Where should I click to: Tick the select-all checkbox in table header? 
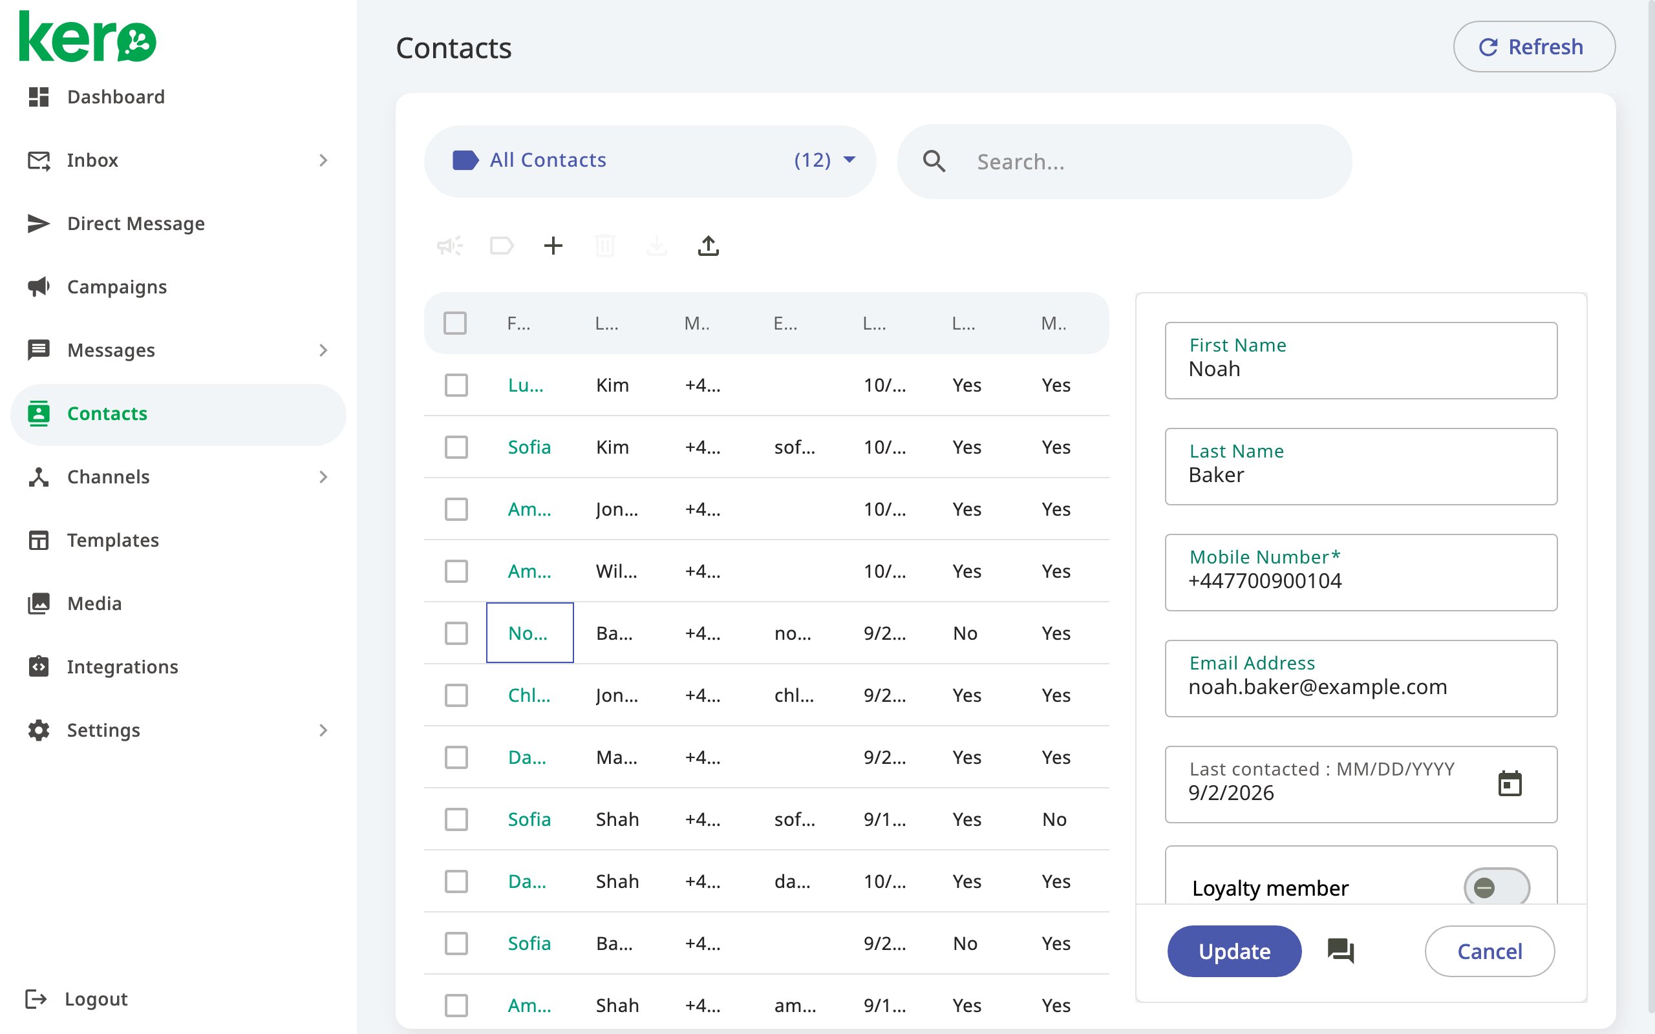tap(456, 322)
